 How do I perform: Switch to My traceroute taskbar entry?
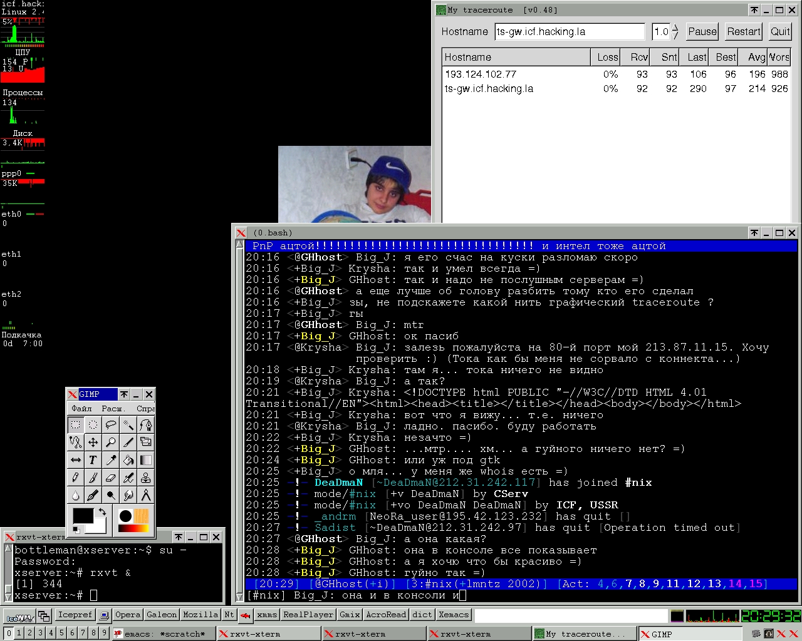(x=583, y=634)
